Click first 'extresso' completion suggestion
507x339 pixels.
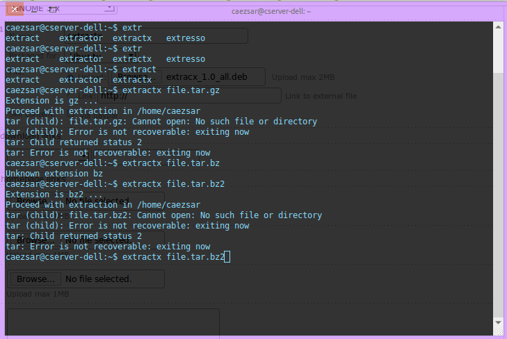click(186, 38)
